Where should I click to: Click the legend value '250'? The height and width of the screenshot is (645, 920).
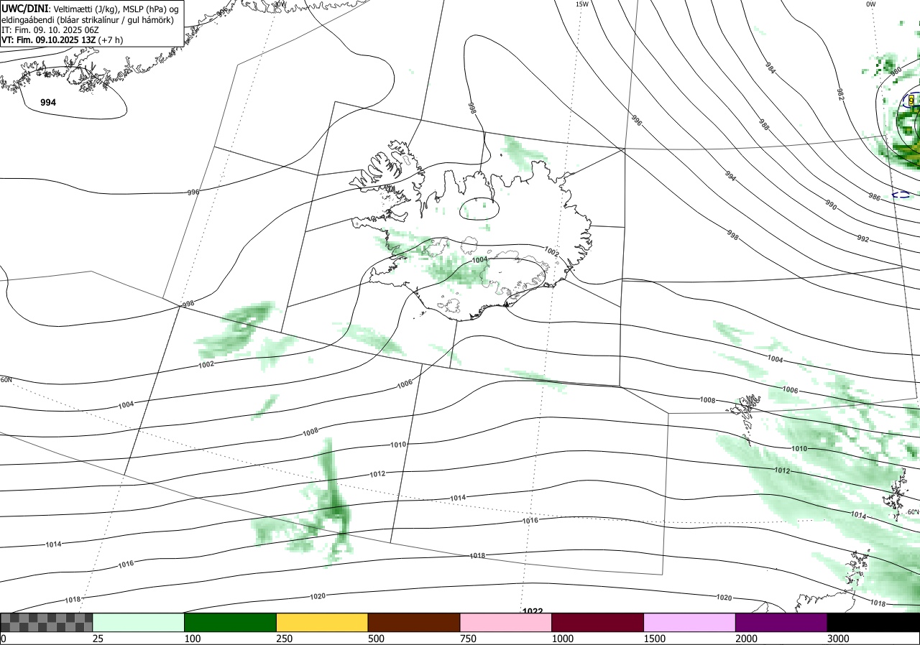point(284,639)
